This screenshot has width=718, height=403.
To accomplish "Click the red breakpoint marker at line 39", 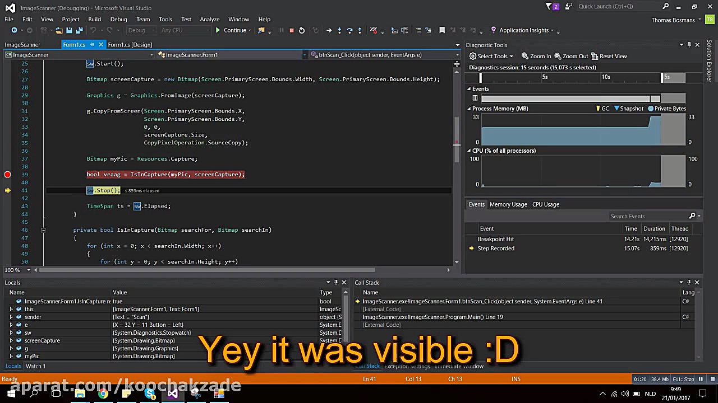I will pyautogui.click(x=7, y=175).
